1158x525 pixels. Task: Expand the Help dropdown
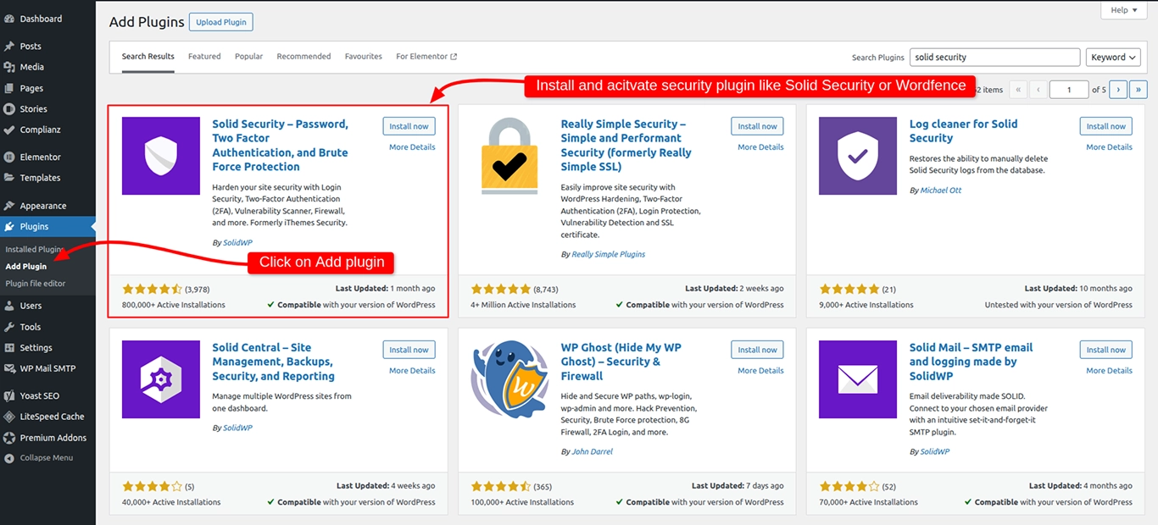1123,9
